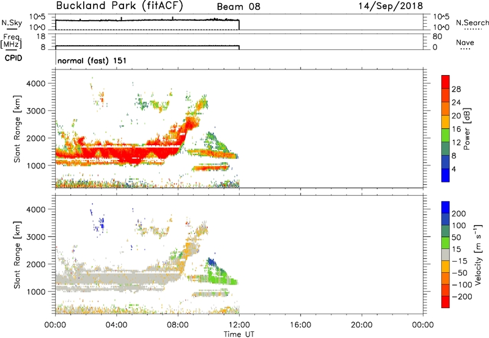Viewport: 489px width, 338px height.
Task: Click the 08:00 time tick label
Action: (178, 325)
